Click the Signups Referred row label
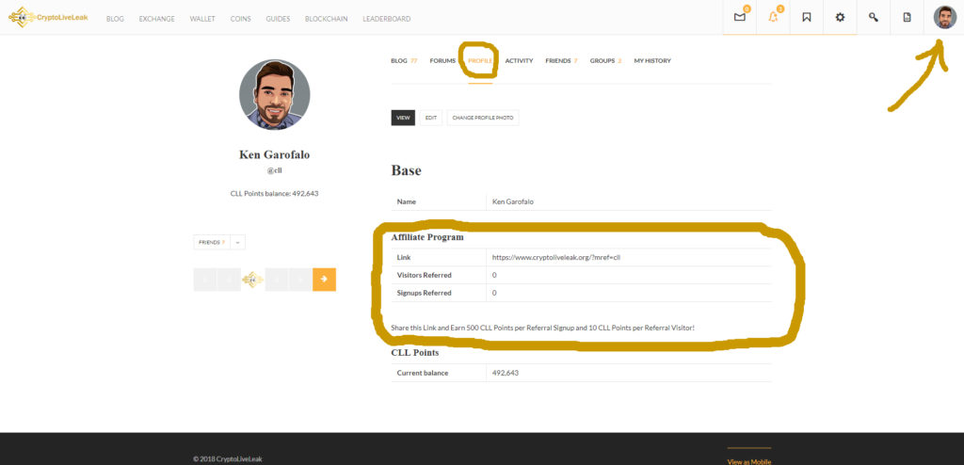The image size is (964, 465). (x=425, y=293)
